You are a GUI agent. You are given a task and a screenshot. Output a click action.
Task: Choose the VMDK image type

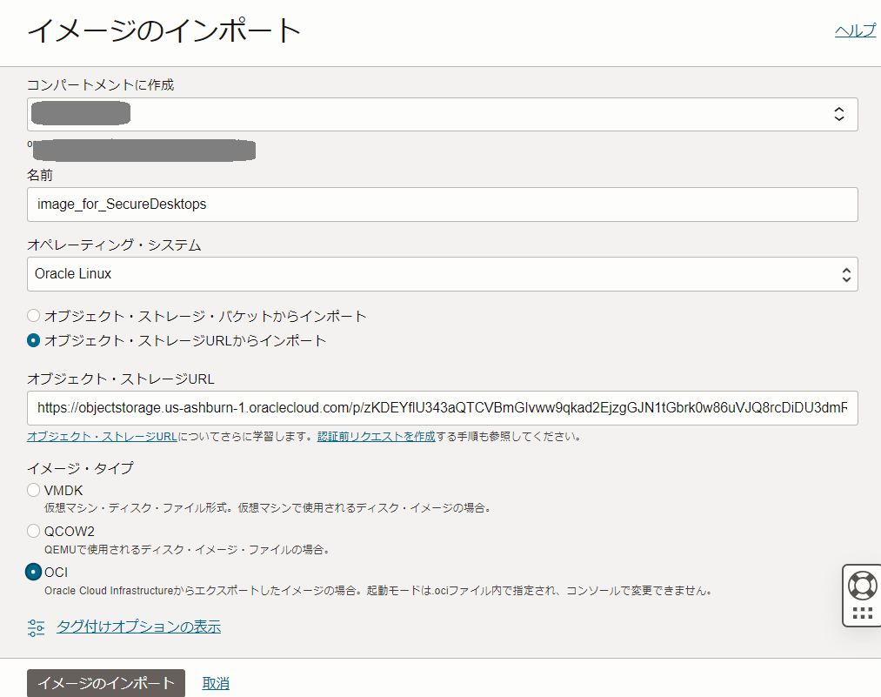coord(33,490)
